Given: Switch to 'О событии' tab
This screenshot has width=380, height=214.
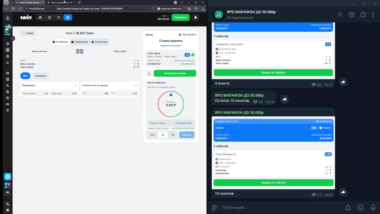Looking at the screenshot, I should pos(60,42).
